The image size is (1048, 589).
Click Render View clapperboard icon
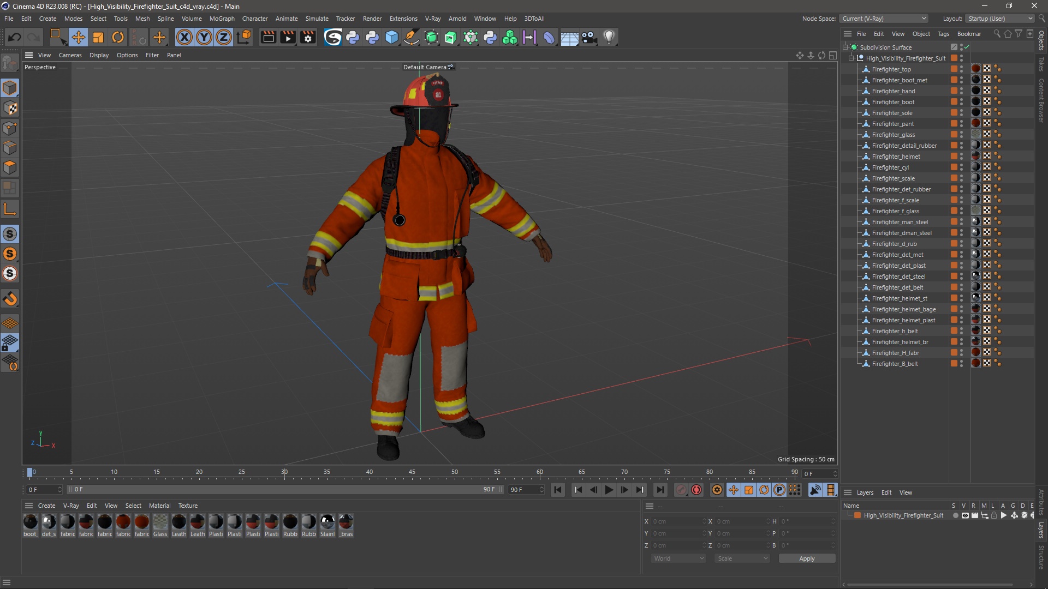click(x=268, y=37)
